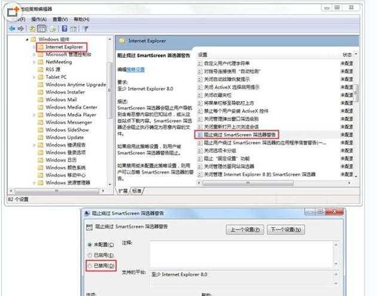Select Windows Media Center tree item
The image size is (377, 296).
pos(71,107)
